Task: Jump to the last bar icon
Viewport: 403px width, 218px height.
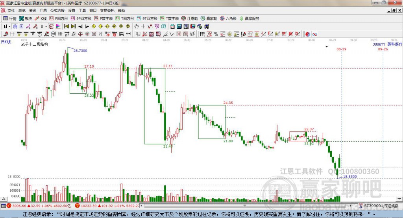Action: tap(73, 26)
